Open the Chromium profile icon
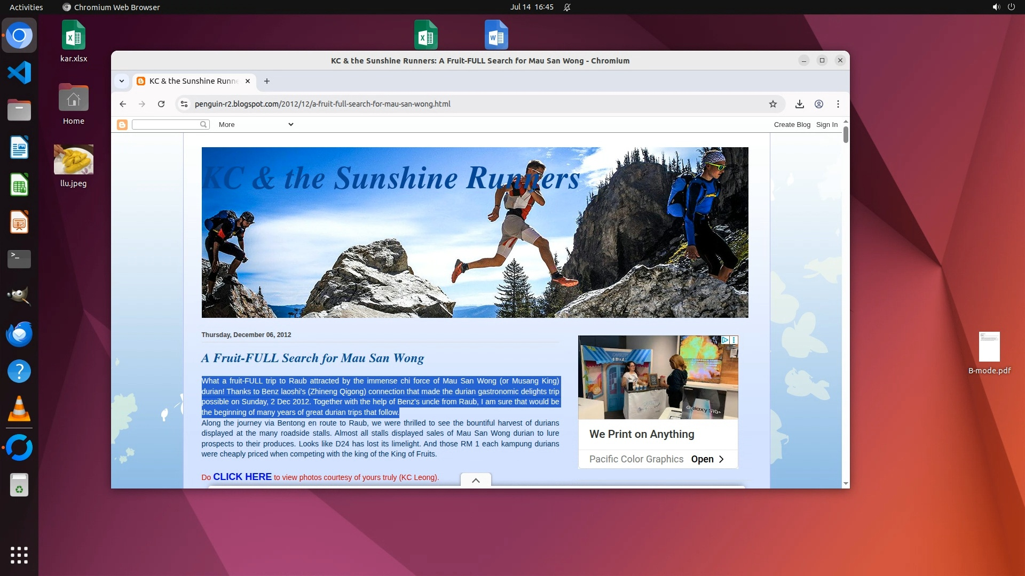The image size is (1025, 576). tap(818, 104)
